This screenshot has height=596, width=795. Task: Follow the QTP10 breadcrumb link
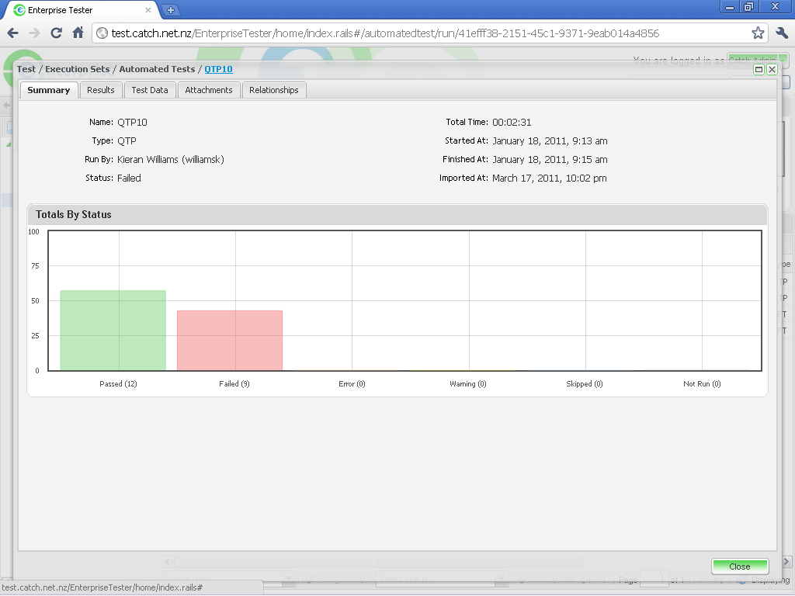218,69
